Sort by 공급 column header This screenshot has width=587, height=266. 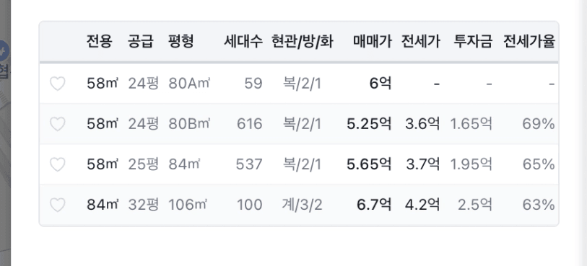click(x=141, y=41)
